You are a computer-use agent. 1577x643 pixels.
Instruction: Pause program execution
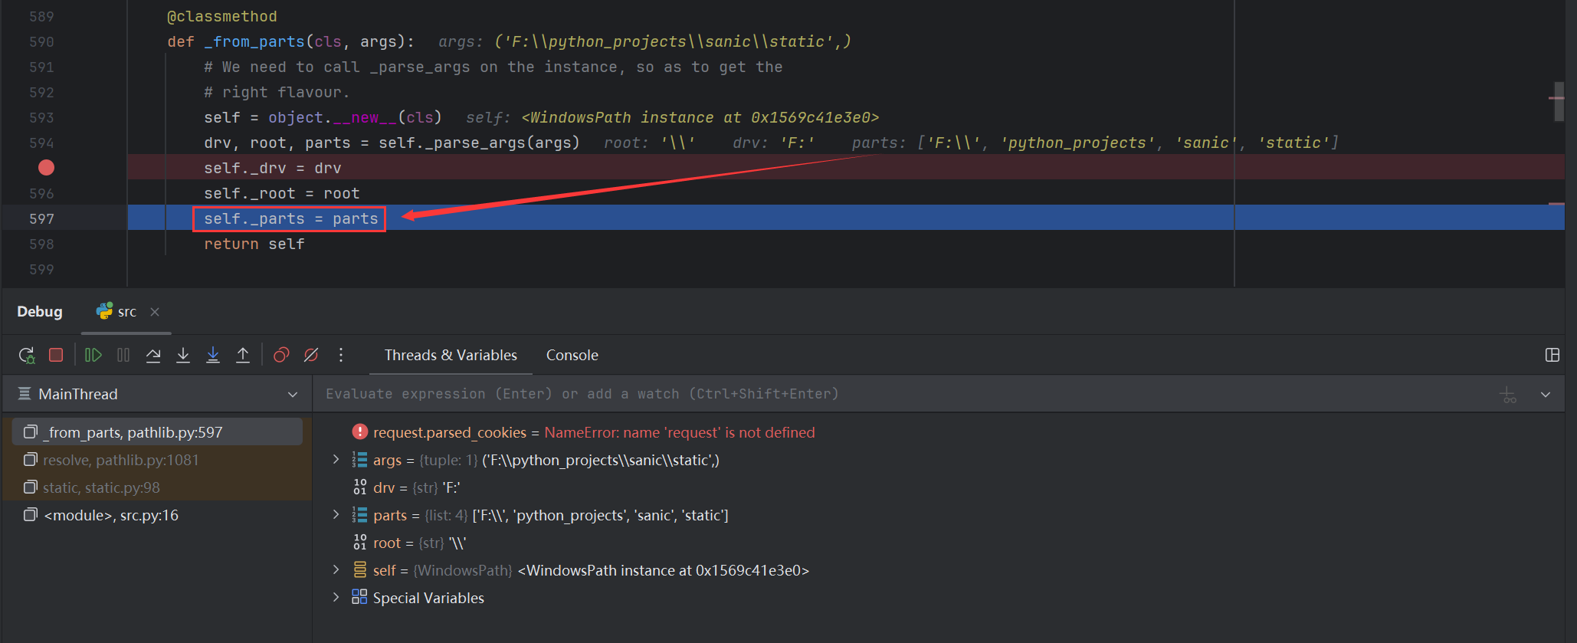pyautogui.click(x=123, y=355)
